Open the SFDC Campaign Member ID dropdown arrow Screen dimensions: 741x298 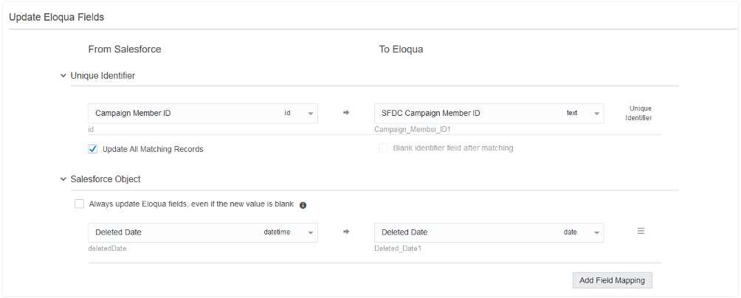click(x=596, y=114)
